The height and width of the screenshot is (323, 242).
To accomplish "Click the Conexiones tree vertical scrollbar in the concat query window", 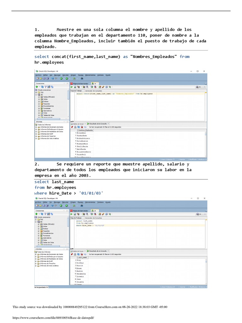I will point(68,103).
